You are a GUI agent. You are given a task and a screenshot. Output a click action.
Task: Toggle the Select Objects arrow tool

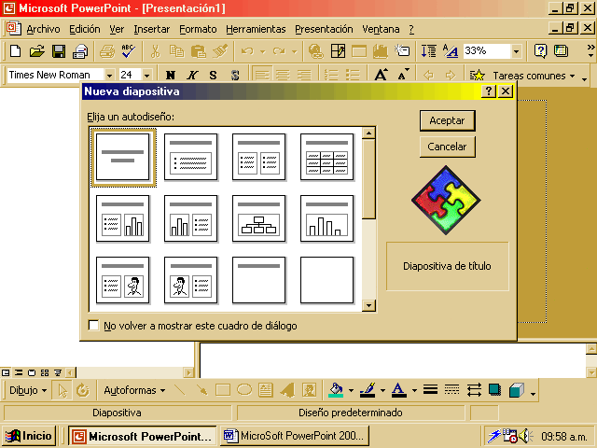pyautogui.click(x=62, y=390)
